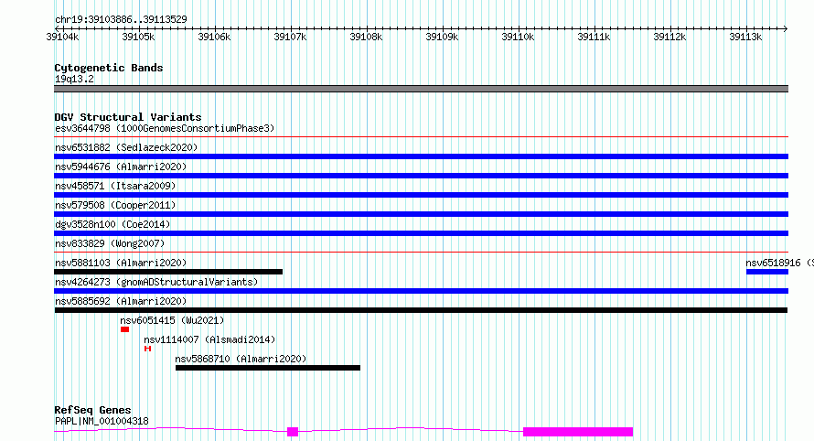
Task: Click the nsv833829 (Wong2007) label
Action: 110,243
